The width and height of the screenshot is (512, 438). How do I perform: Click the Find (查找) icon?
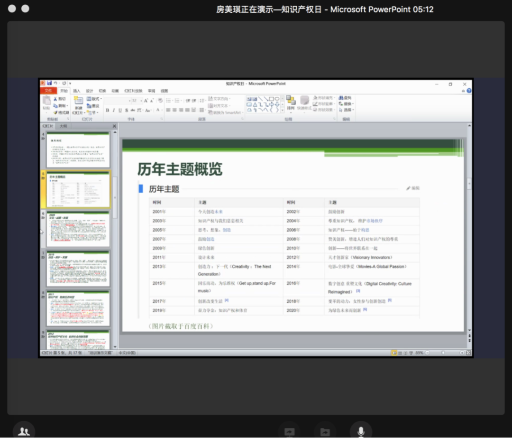coord(345,98)
